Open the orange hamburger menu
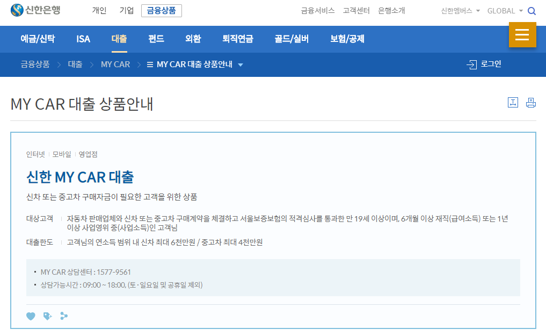The height and width of the screenshot is (336, 546). tap(522, 34)
